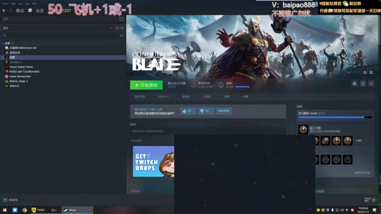Add game to favorites star icon
This screenshot has width=381, height=214.
371,84
